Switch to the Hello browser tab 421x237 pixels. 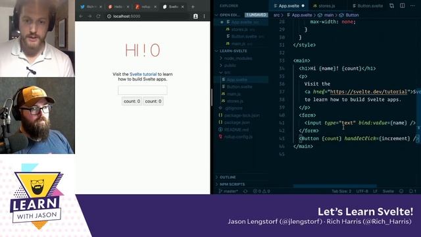[118, 7]
